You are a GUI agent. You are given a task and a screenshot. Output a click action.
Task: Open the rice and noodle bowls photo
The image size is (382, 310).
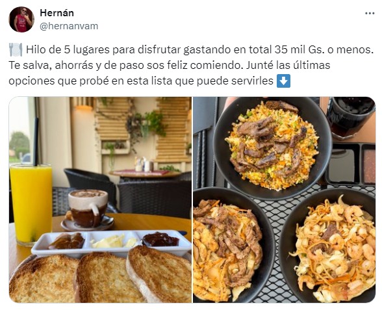point(284,200)
